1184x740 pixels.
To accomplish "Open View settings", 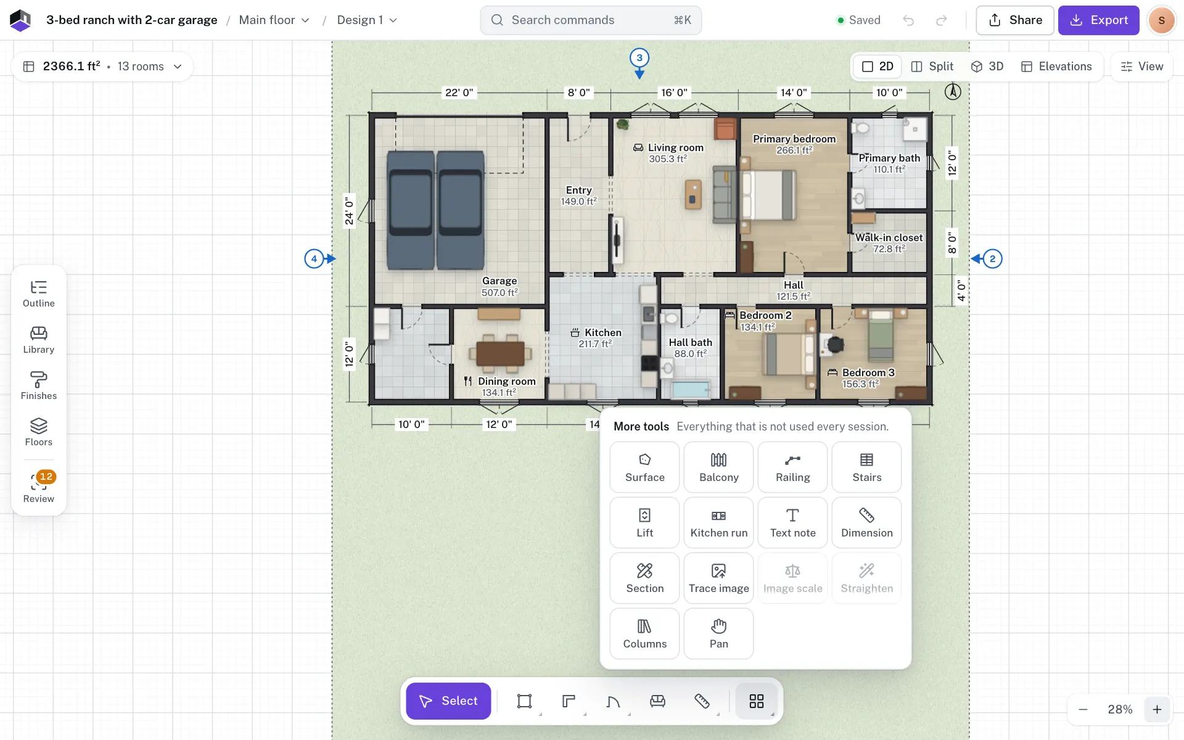I will click(x=1141, y=67).
